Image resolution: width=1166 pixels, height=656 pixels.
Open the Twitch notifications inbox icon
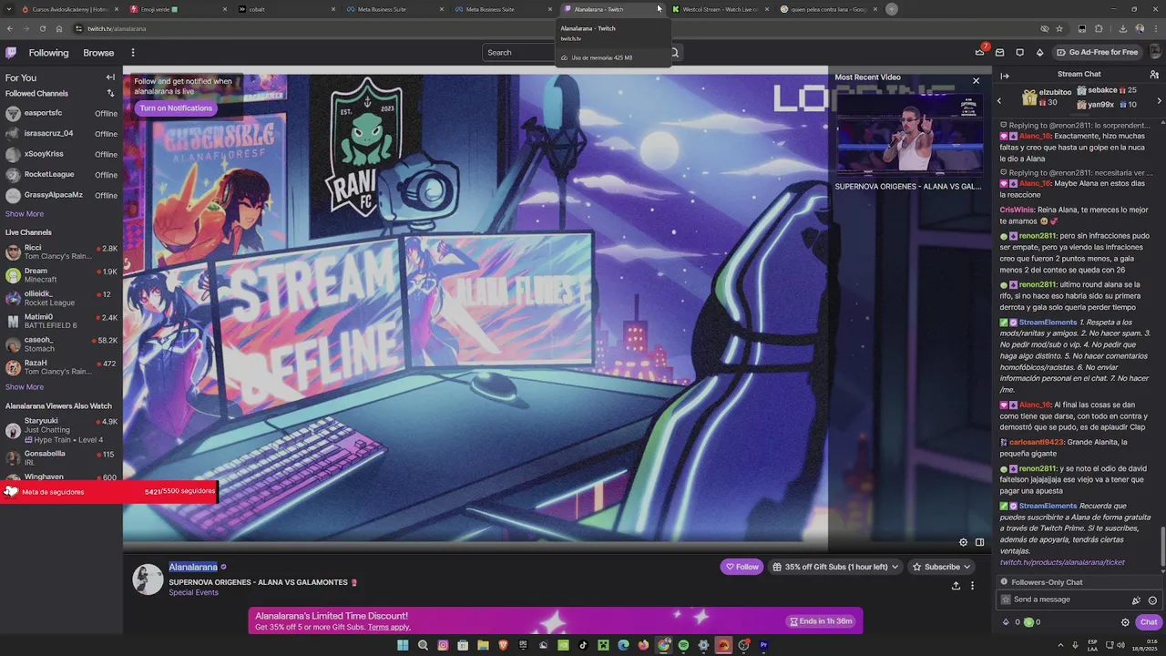999,53
